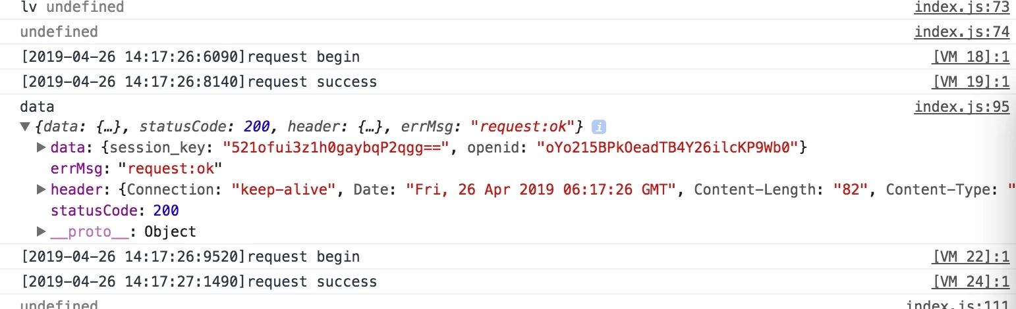Click the session_key value string
This screenshot has width=1016, height=309.
pos(336,147)
